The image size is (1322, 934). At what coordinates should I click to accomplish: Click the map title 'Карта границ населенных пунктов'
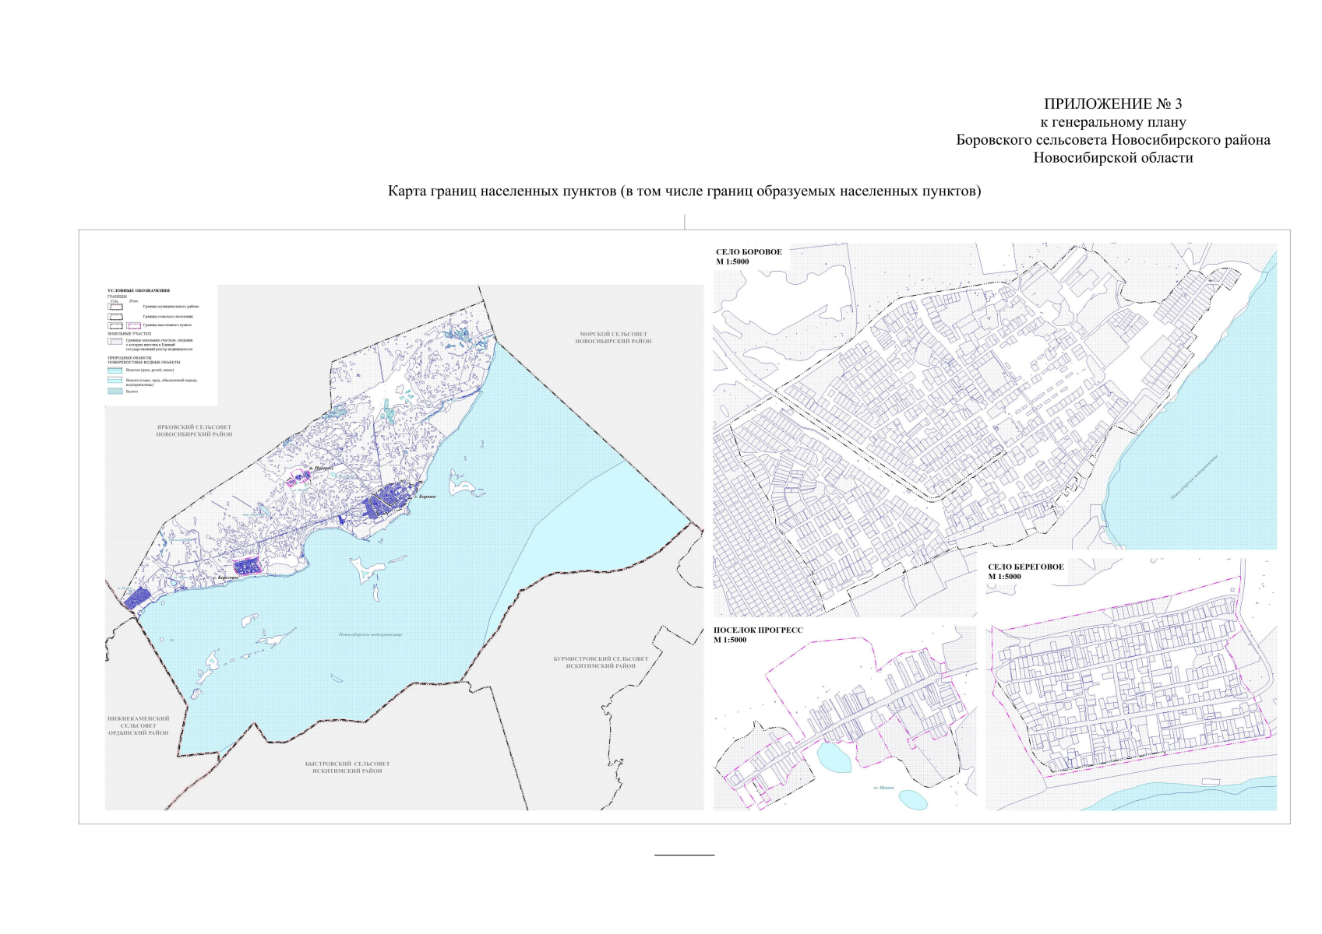[684, 191]
